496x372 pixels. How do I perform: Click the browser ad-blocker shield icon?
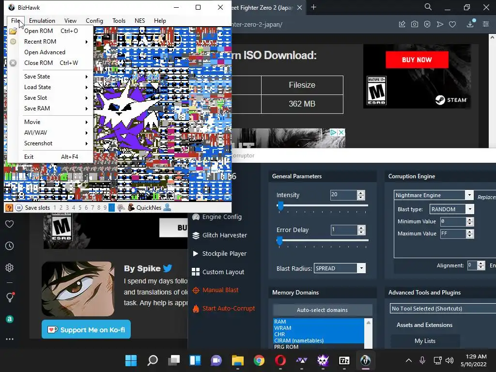427,24
